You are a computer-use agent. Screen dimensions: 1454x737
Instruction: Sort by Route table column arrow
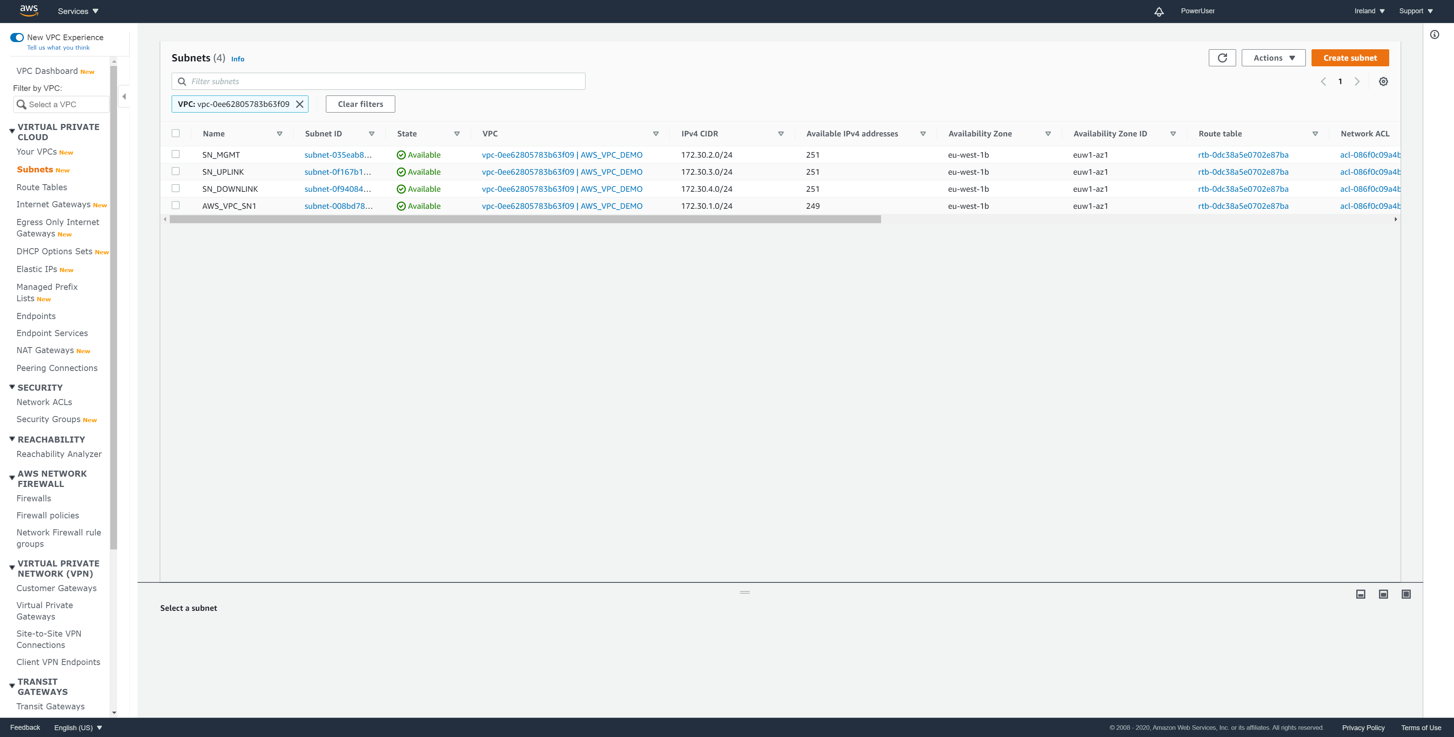tap(1315, 134)
